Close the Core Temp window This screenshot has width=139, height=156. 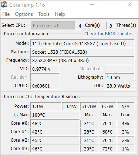coord(130,5)
